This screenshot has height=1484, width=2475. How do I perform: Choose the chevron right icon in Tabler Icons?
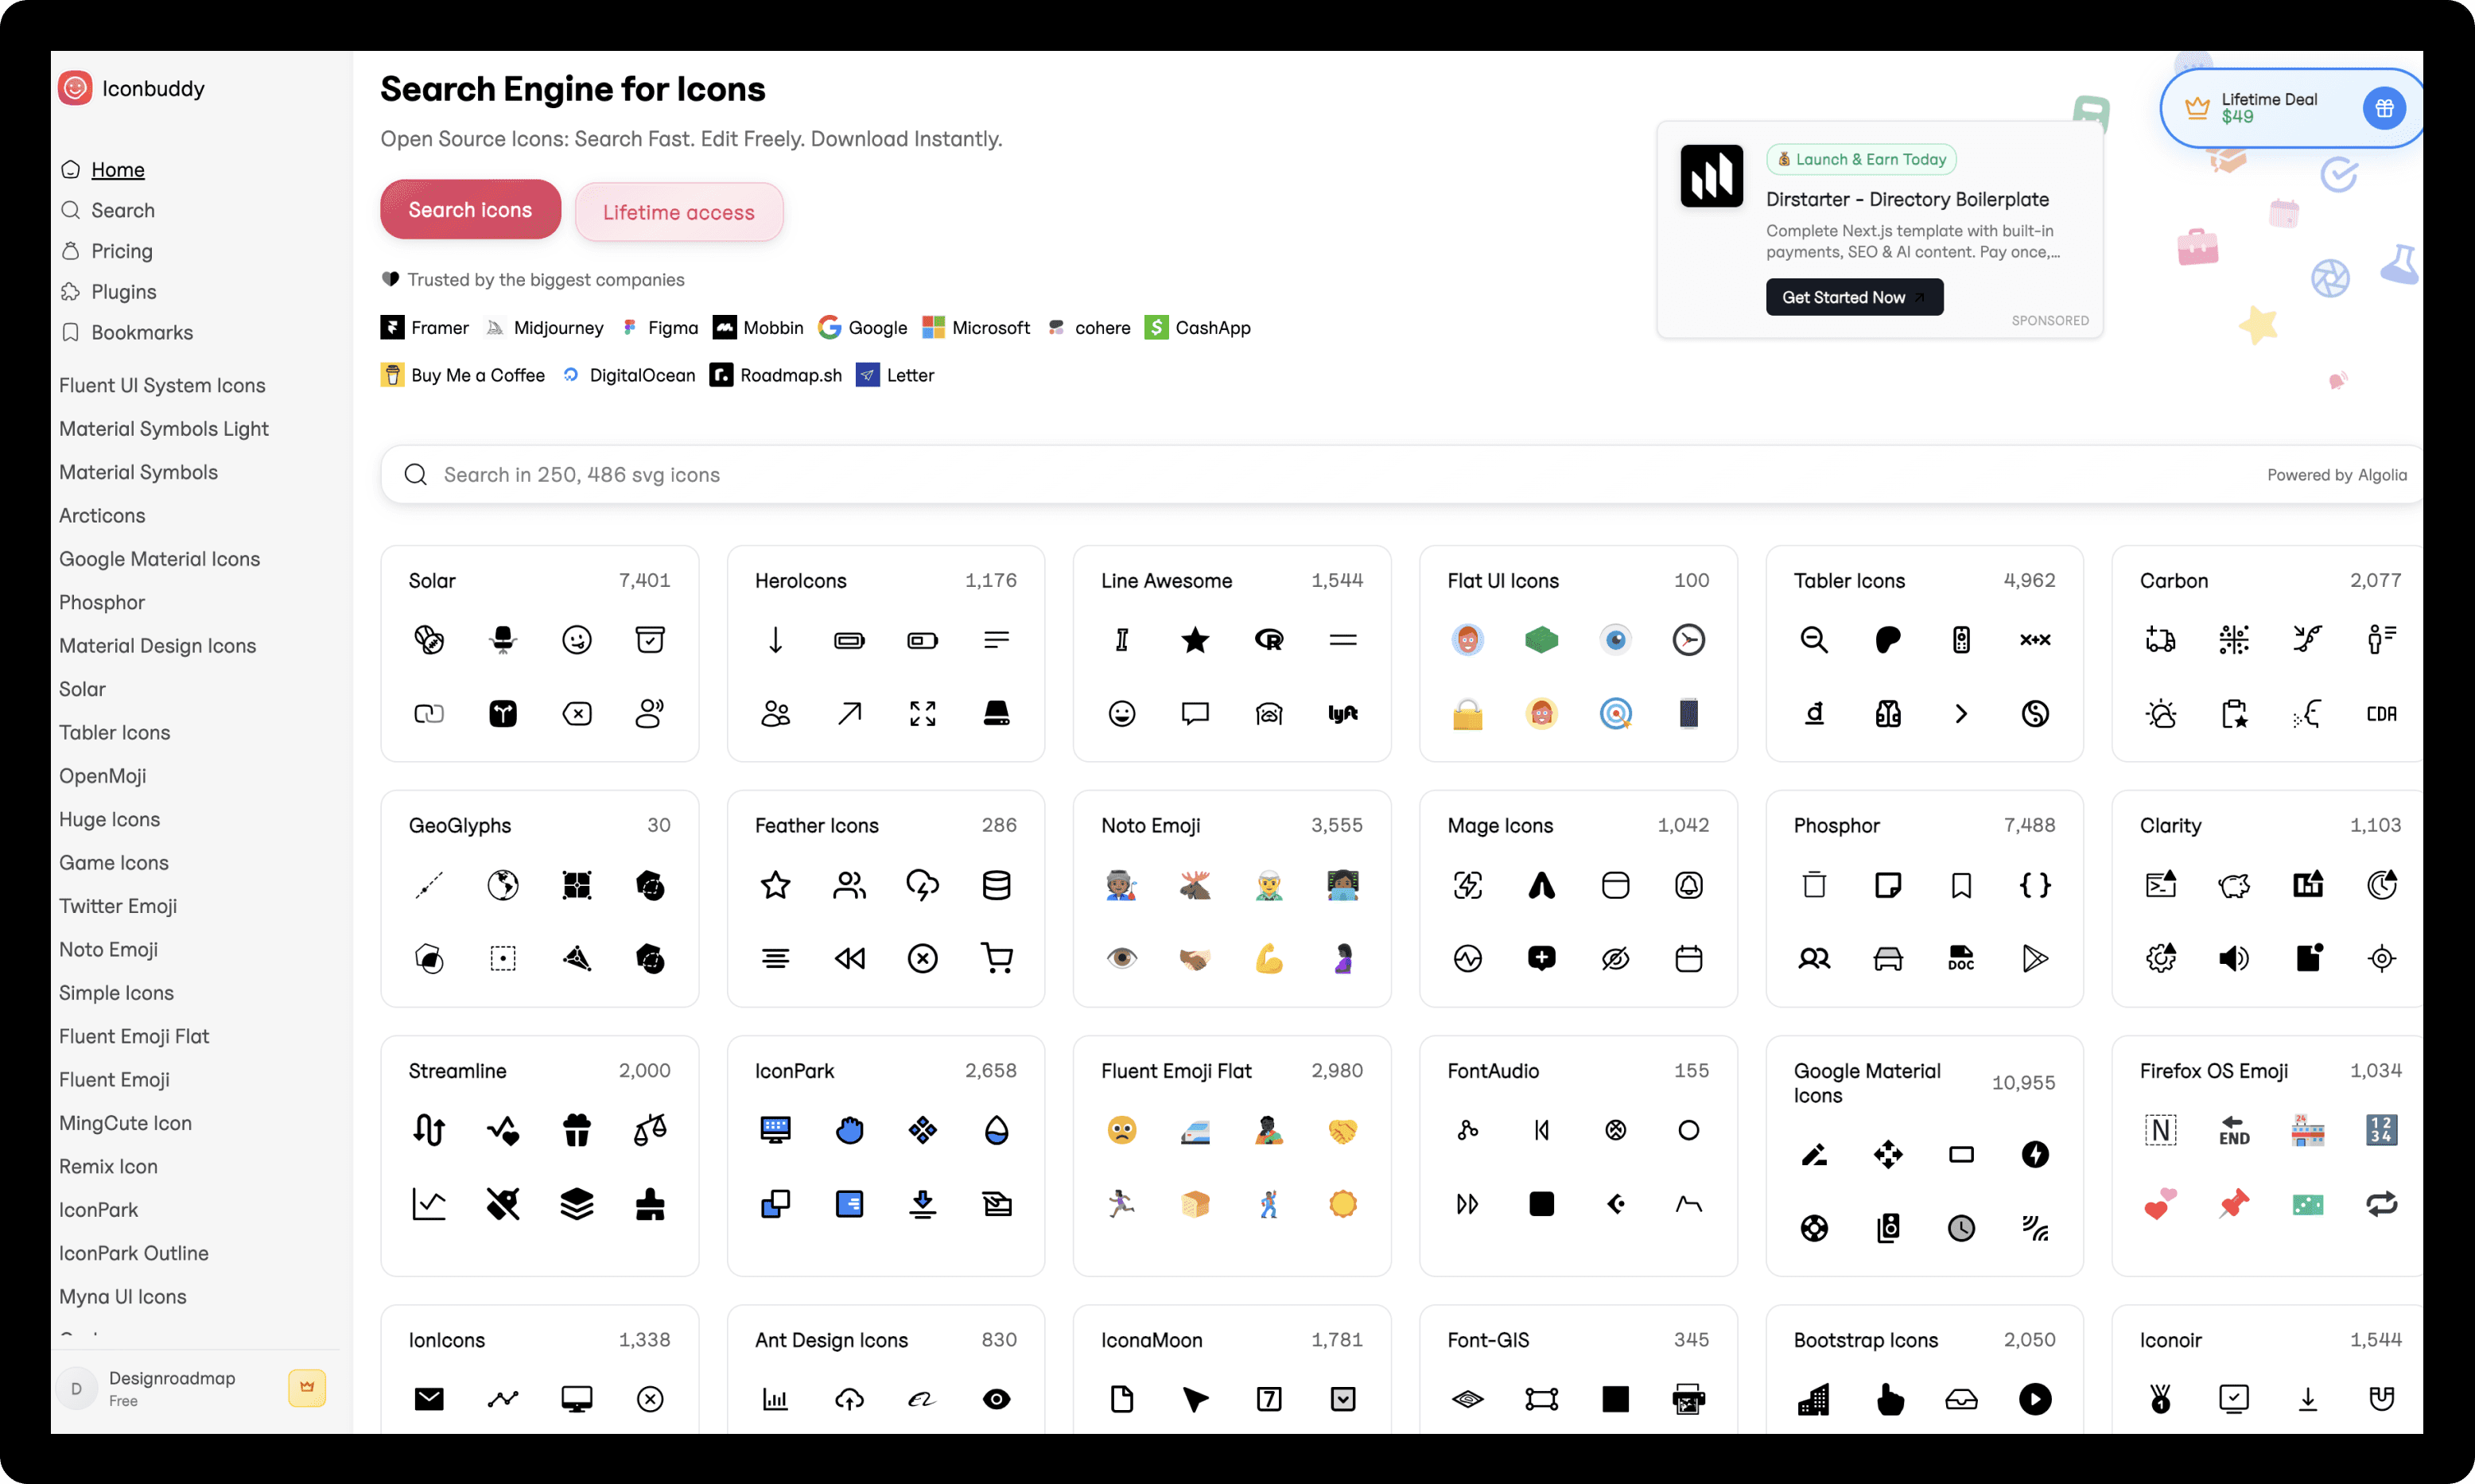tap(1961, 714)
